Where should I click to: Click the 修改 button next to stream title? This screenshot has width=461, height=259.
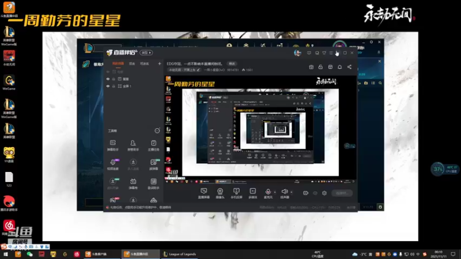pos(232,64)
